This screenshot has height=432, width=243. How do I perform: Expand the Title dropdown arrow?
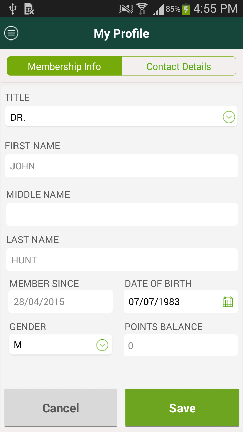229,117
